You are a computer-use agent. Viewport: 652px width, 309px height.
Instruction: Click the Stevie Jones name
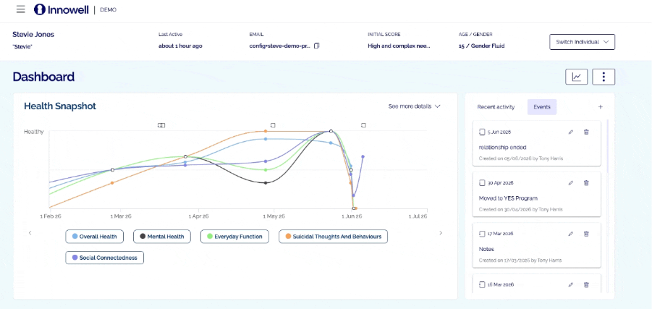[x=33, y=35]
